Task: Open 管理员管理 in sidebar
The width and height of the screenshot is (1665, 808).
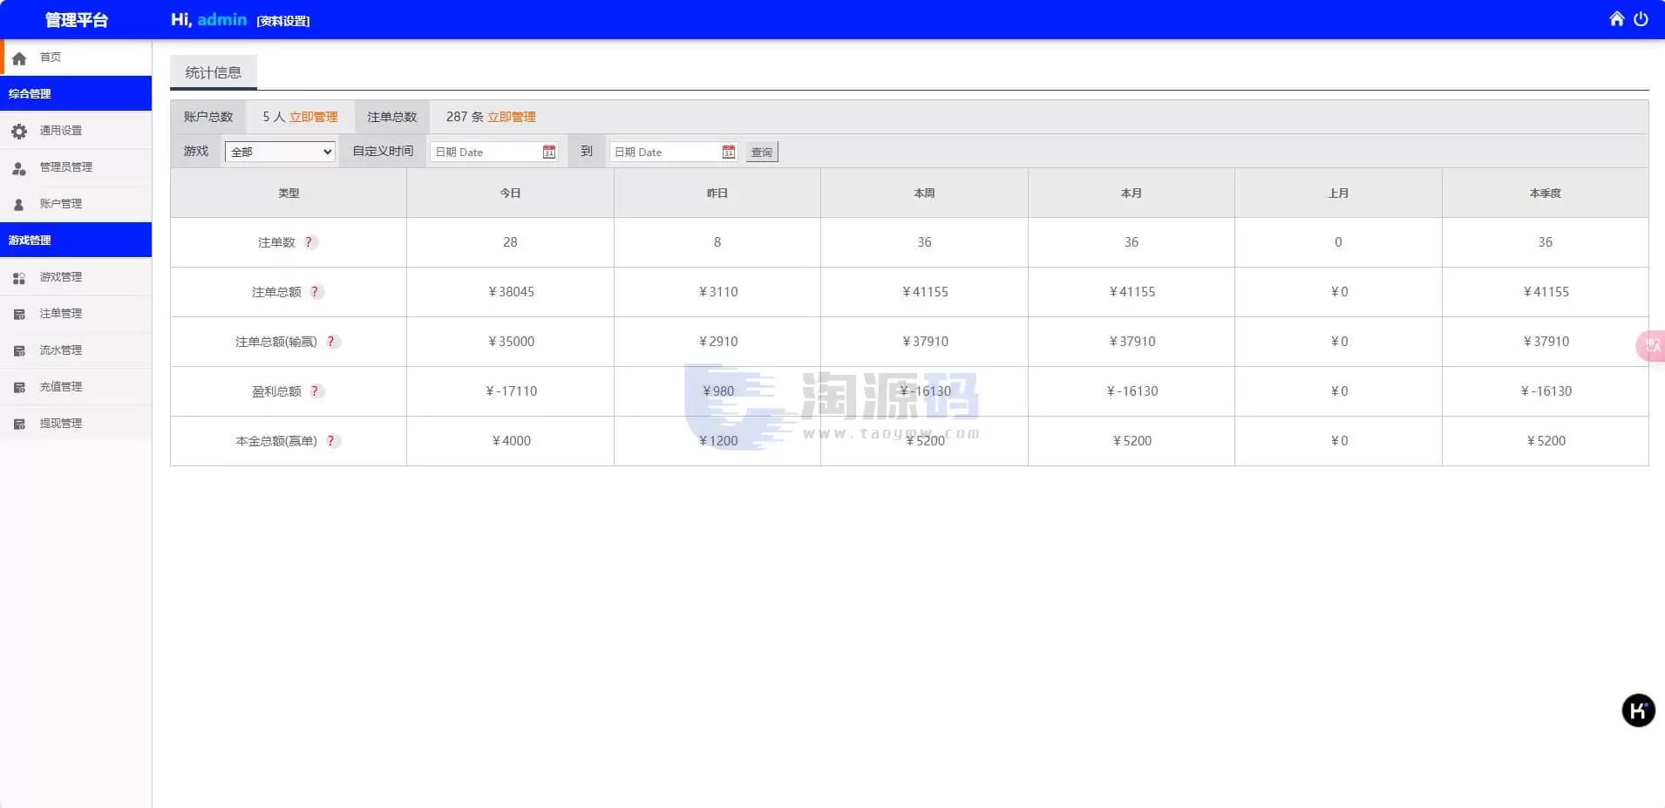Action: (x=76, y=167)
